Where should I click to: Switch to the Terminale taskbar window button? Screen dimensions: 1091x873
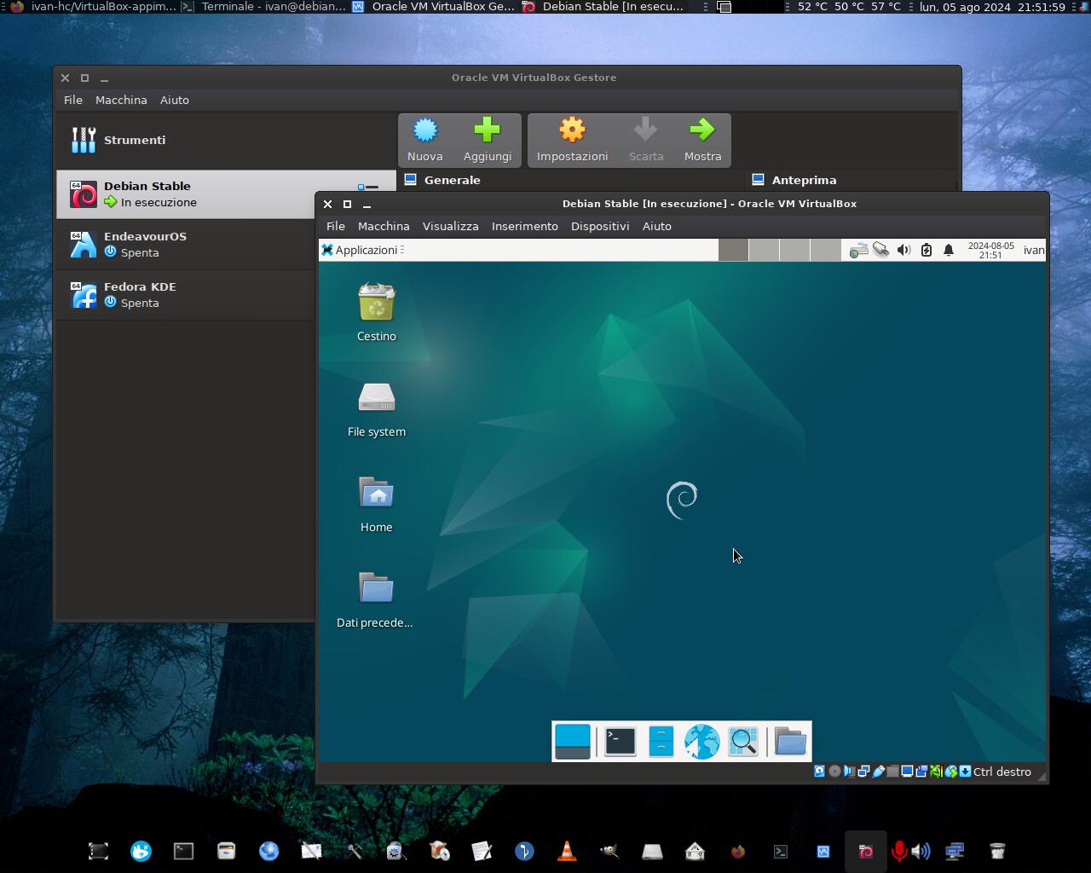tap(264, 7)
